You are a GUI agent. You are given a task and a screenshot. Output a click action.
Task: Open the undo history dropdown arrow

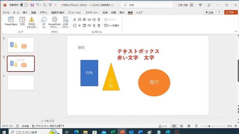pos(41,5)
